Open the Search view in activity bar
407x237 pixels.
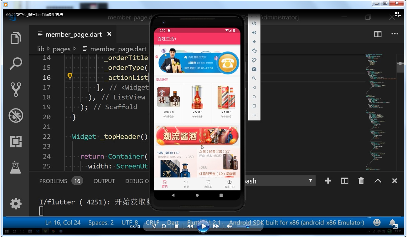pyautogui.click(x=16, y=63)
